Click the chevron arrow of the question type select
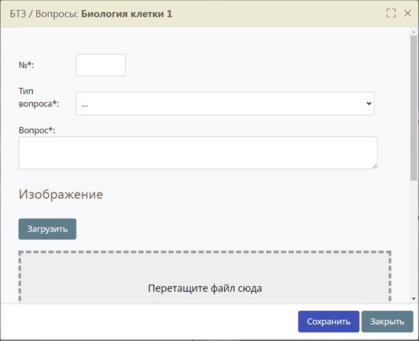Image resolution: width=419 pixels, height=341 pixels. tap(369, 103)
